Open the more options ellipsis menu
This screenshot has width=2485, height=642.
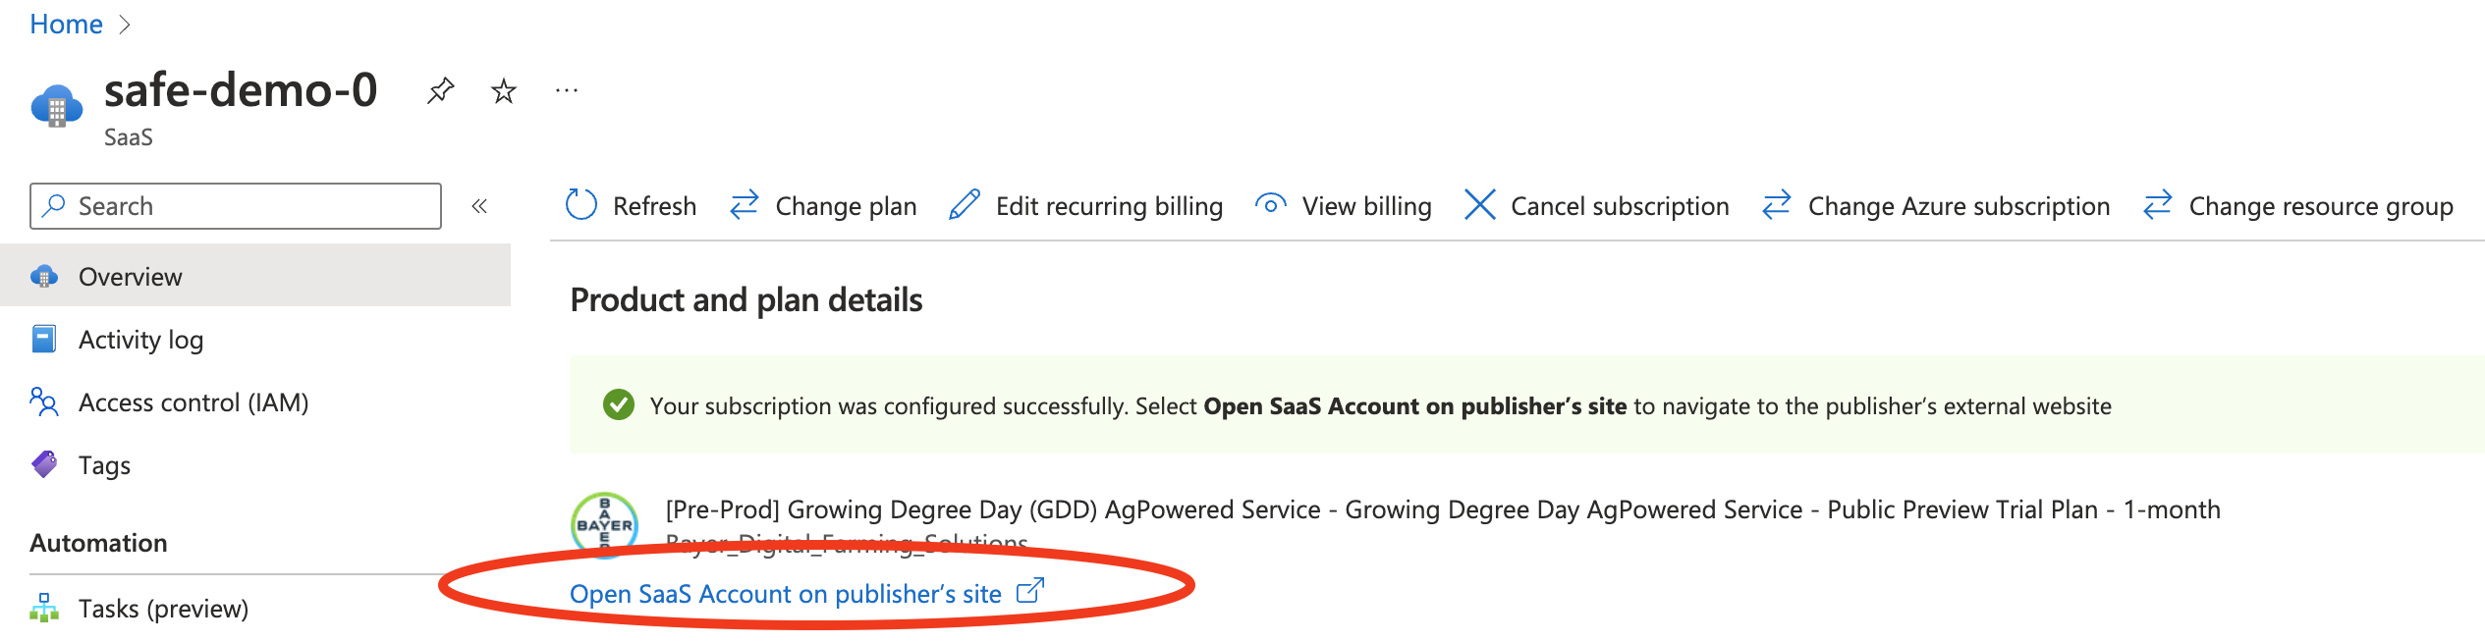(567, 91)
